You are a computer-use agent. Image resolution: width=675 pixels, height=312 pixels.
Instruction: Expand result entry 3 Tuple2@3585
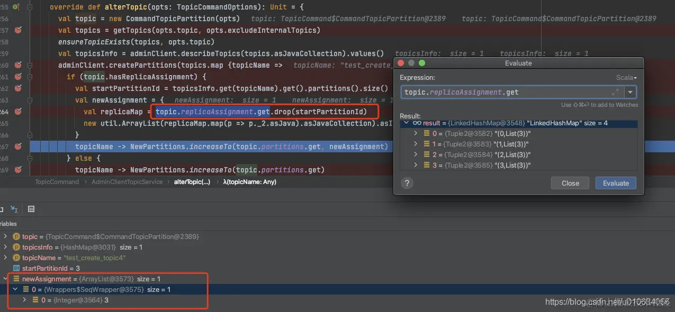click(x=417, y=165)
